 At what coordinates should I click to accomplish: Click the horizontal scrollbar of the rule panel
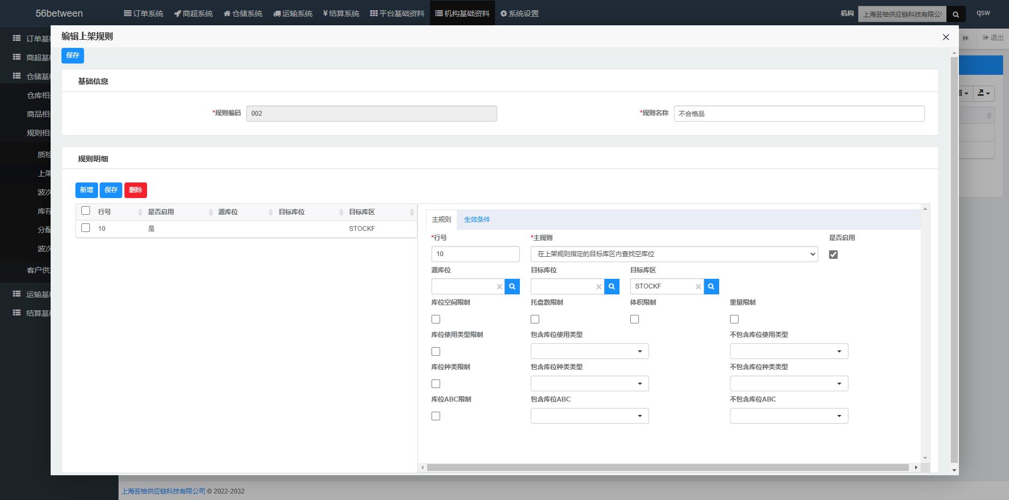(668, 467)
